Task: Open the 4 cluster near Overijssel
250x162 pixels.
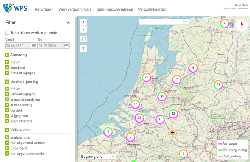Action: point(193,68)
